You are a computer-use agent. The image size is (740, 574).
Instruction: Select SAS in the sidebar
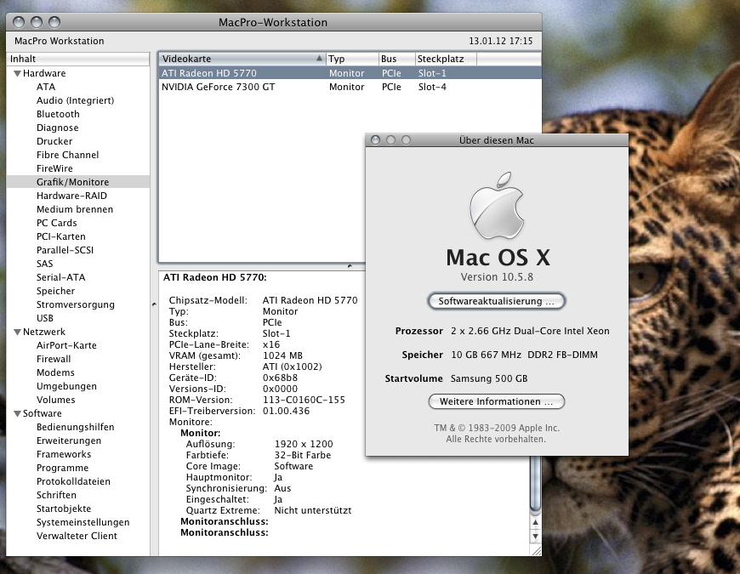[x=44, y=264]
